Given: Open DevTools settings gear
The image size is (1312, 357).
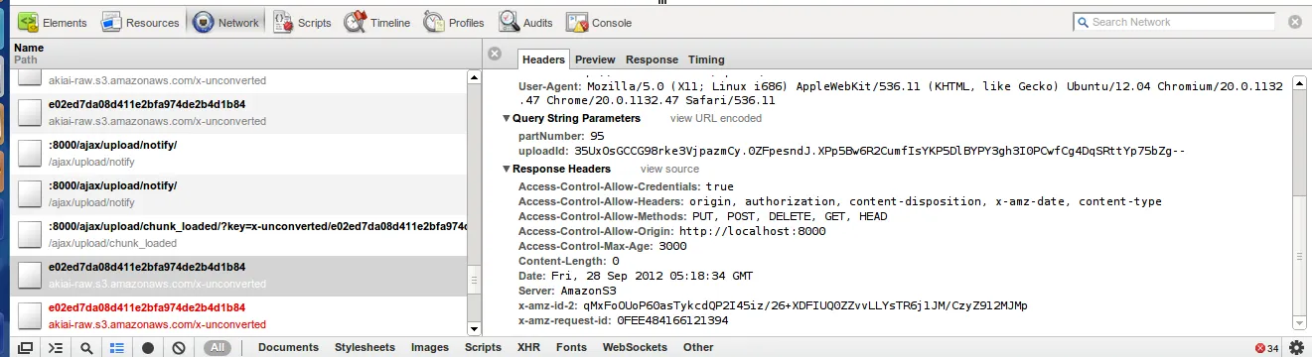Looking at the screenshot, I should point(1295,347).
